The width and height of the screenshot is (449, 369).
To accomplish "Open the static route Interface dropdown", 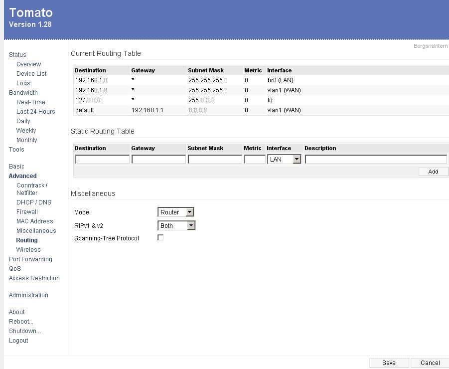I will 284,159.
